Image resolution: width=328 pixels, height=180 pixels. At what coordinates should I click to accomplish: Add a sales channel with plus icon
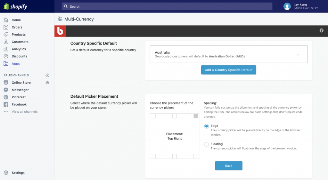pos(47,75)
